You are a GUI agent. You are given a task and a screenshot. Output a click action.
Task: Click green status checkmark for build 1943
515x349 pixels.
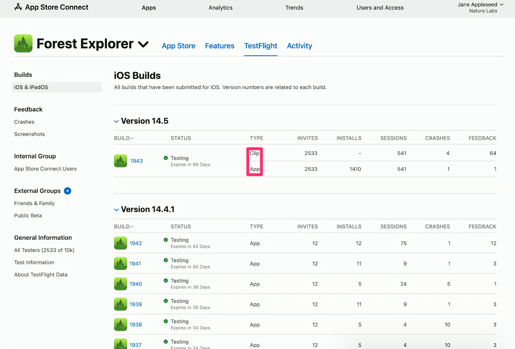click(166, 158)
